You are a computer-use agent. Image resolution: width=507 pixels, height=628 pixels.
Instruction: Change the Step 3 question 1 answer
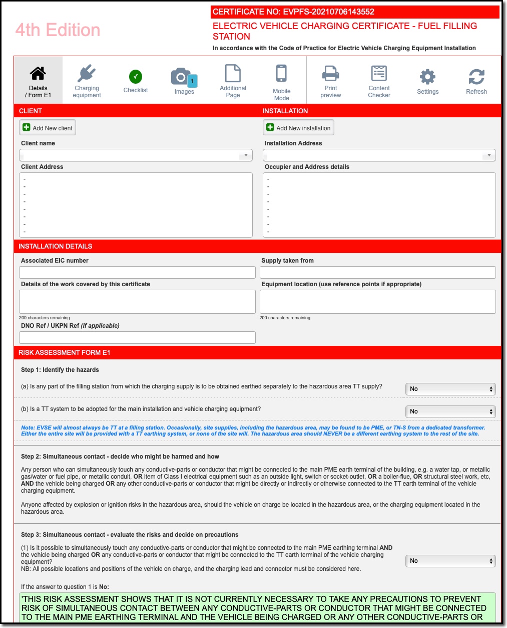point(450,561)
